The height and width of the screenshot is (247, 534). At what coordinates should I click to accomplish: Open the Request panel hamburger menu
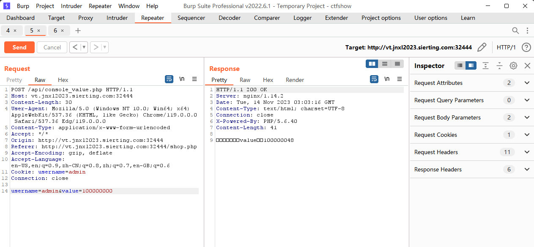[x=194, y=79]
